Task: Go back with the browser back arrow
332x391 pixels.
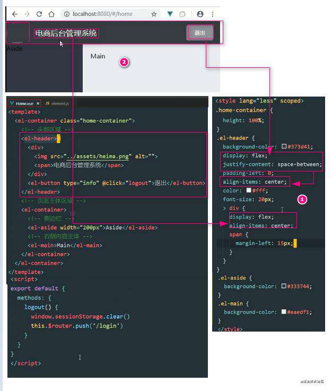Action: (15, 14)
